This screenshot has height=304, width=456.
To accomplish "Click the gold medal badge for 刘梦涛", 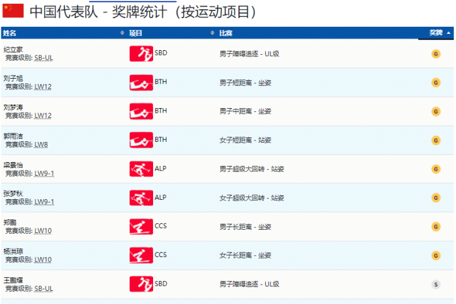I will coord(436,111).
